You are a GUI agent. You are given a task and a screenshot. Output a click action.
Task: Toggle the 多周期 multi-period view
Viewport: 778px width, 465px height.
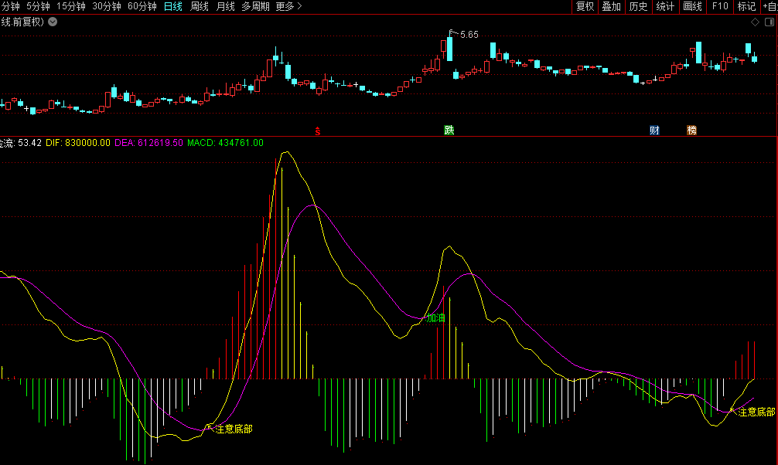point(255,6)
